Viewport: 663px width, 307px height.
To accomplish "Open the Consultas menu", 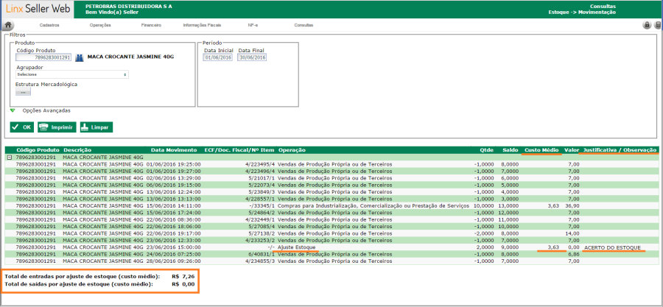I will tap(304, 25).
